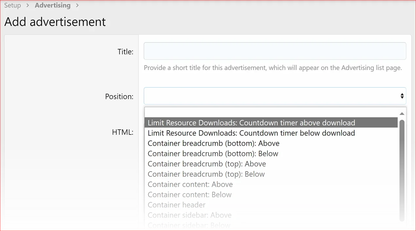Image resolution: width=416 pixels, height=231 pixels.
Task: Go to Setup breadcrumb link
Action: click(12, 5)
